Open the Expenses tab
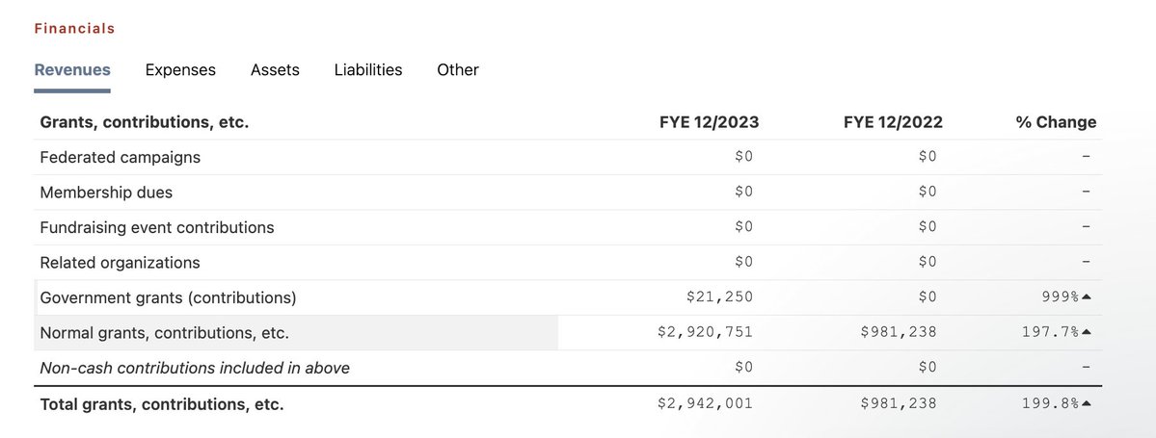This screenshot has height=438, width=1156. (180, 69)
